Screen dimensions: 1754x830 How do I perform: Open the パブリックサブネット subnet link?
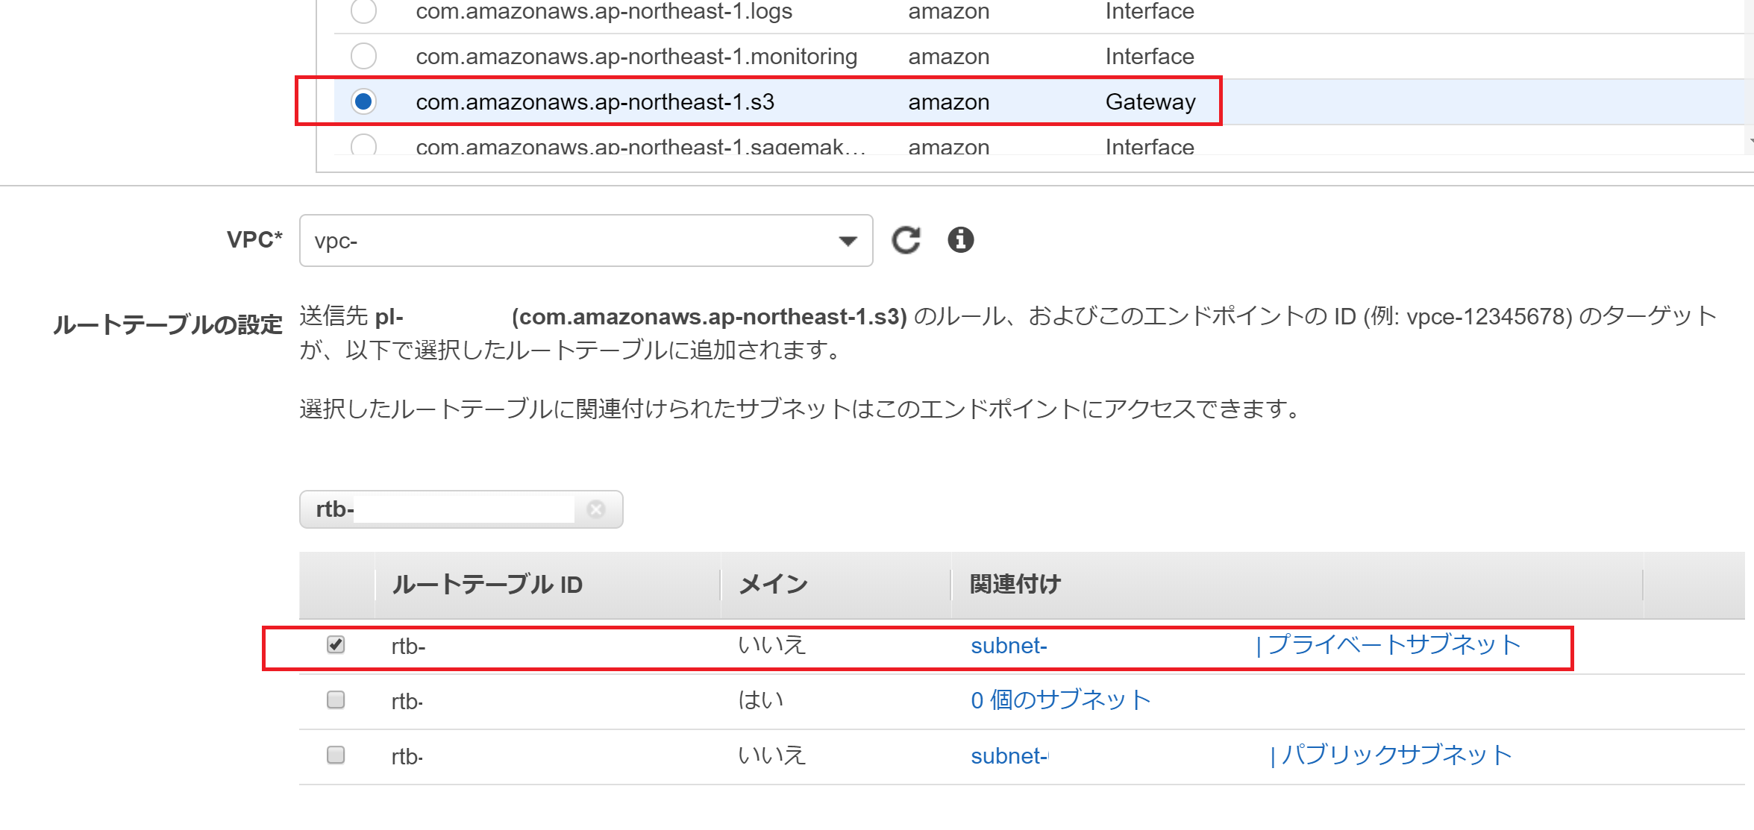pyautogui.click(x=1395, y=755)
